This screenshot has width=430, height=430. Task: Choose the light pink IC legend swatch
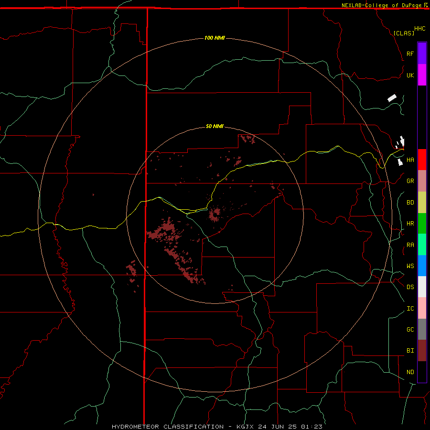pyautogui.click(x=422, y=308)
